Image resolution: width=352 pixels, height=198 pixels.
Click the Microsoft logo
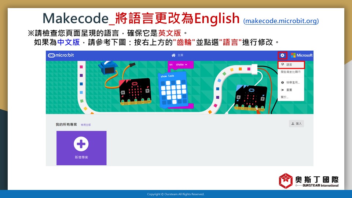click(301, 55)
